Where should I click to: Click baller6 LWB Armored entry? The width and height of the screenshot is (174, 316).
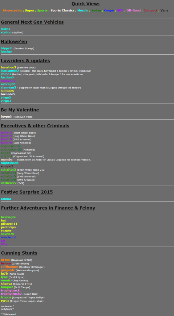pyautogui.click(x=16, y=143)
